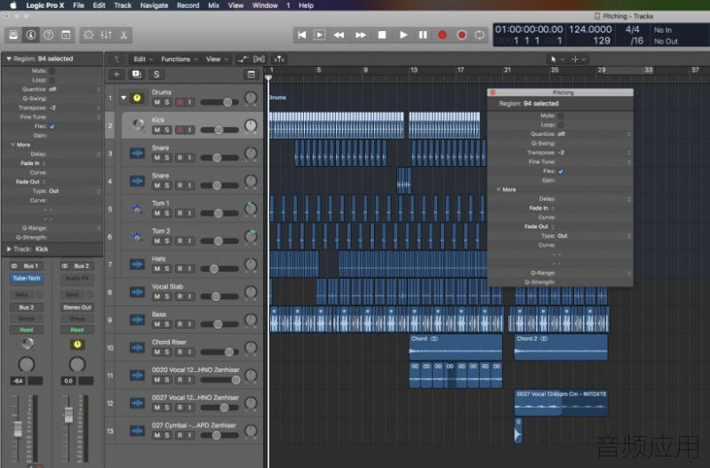Start playback with Play button
Screen dimensions: 710x468
(403, 35)
